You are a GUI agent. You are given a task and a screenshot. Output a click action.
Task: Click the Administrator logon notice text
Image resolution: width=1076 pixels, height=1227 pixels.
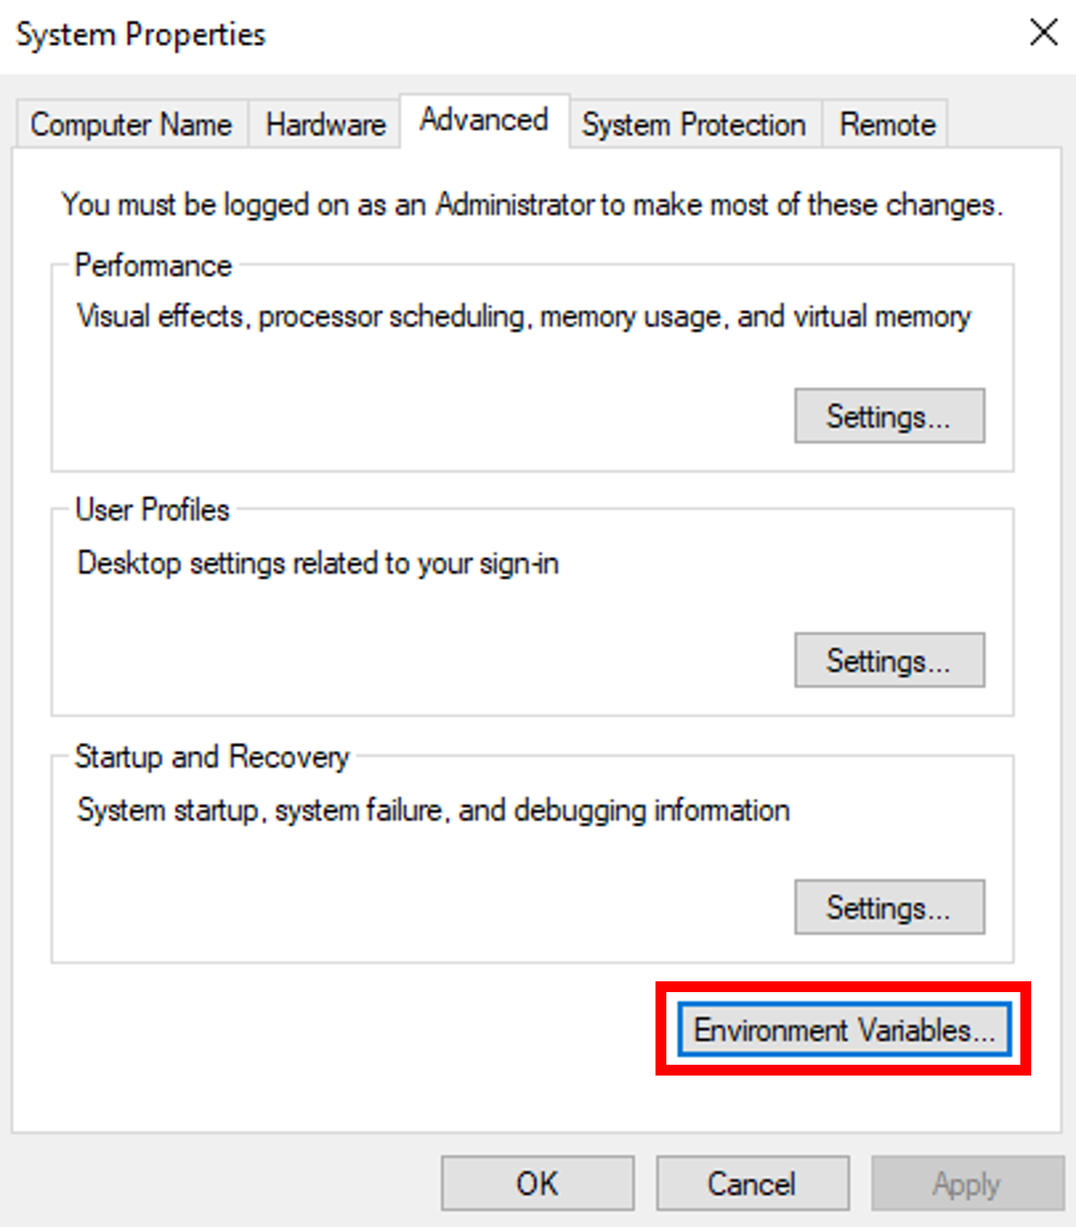pos(532,205)
